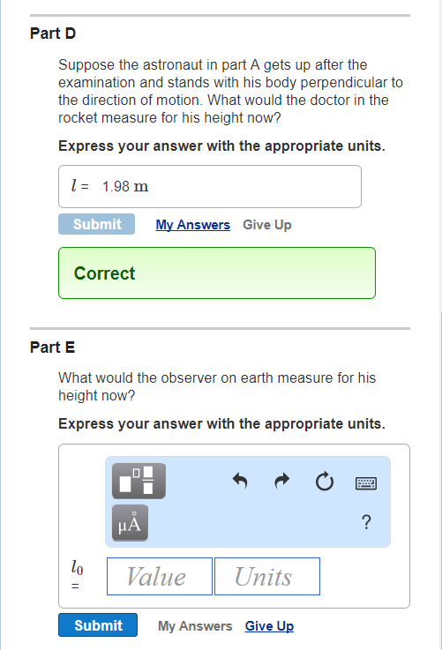This screenshot has height=650, width=442.
Task: Open the keyboard shortcuts icon
Action: 366,483
